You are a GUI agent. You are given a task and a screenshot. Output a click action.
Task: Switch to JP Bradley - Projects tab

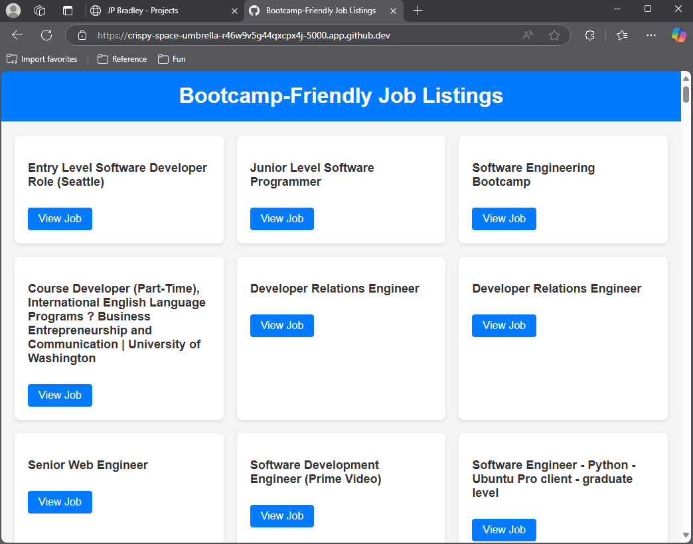click(x=164, y=11)
